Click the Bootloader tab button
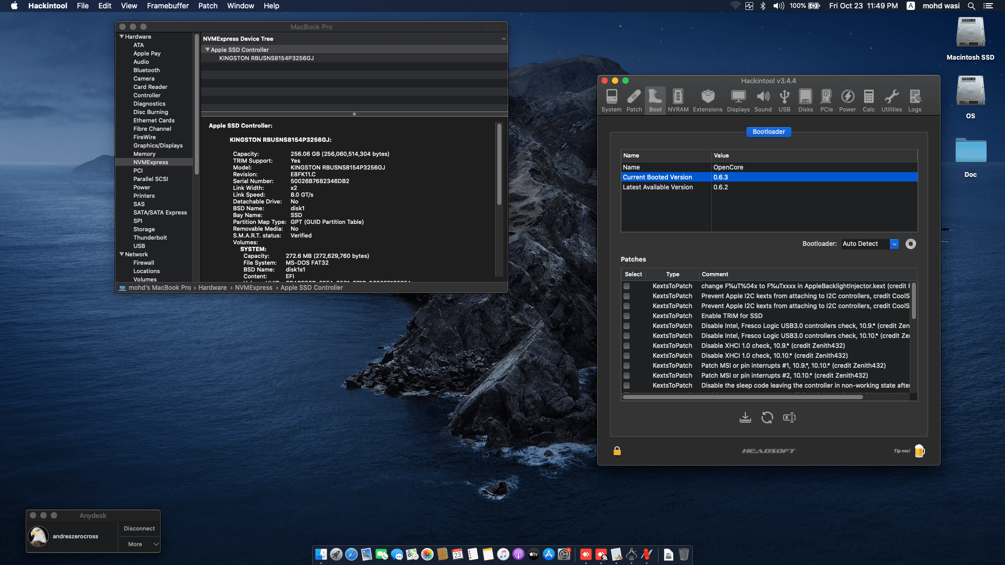The image size is (1005, 565). 768,132
